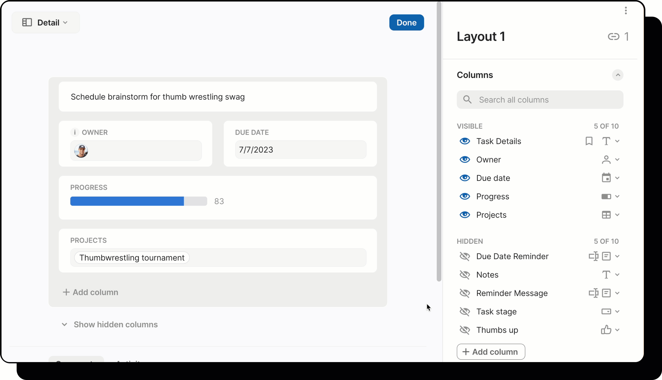Hide the Progress column via eye icon
Image resolution: width=662 pixels, height=380 pixels.
(x=465, y=196)
